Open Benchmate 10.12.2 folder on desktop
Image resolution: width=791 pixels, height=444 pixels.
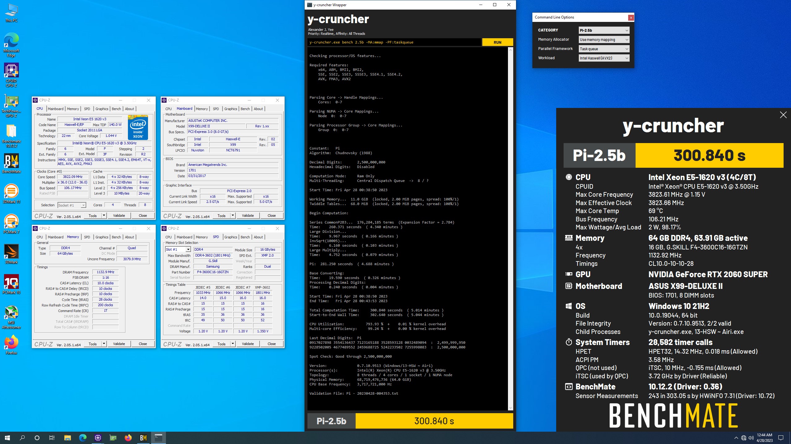11,136
